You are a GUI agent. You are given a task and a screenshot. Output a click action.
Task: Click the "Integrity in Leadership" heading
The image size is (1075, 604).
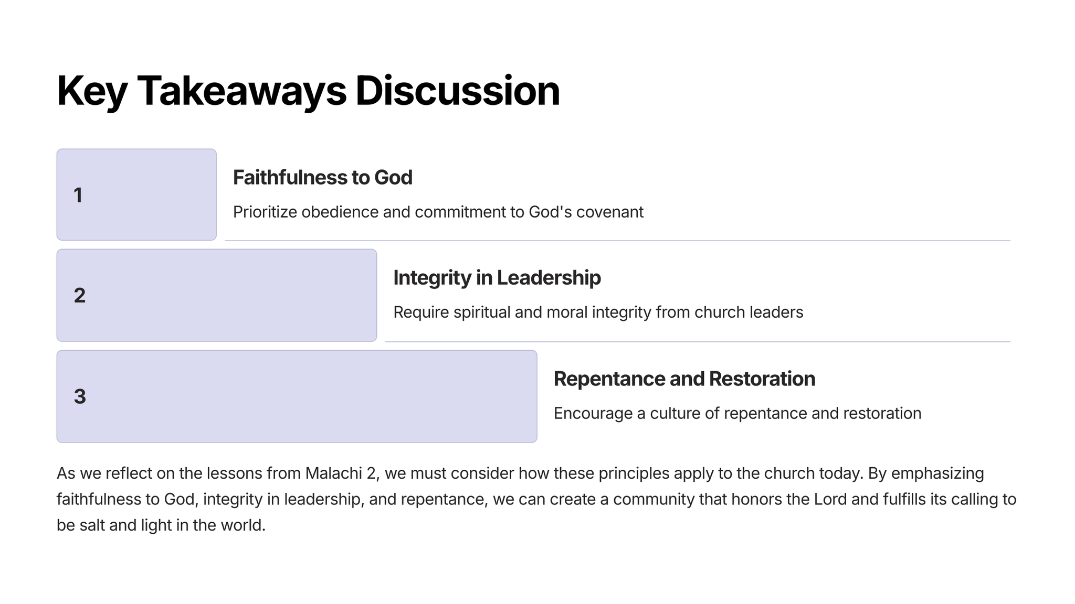coord(497,278)
